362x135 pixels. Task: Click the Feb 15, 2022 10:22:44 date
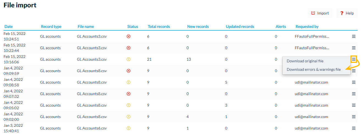(15, 48)
